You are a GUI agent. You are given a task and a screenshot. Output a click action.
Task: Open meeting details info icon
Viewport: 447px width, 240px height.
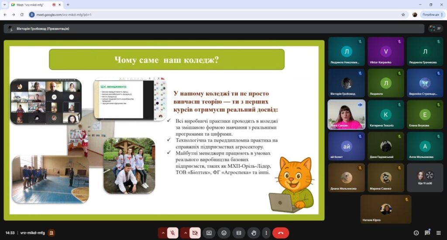(x=416, y=233)
